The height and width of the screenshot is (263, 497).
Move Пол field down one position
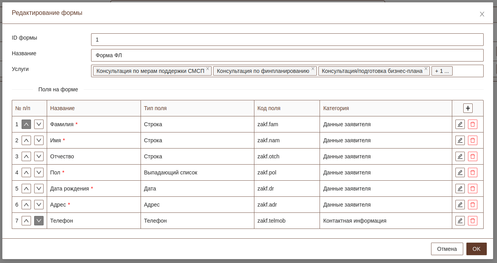pos(39,172)
